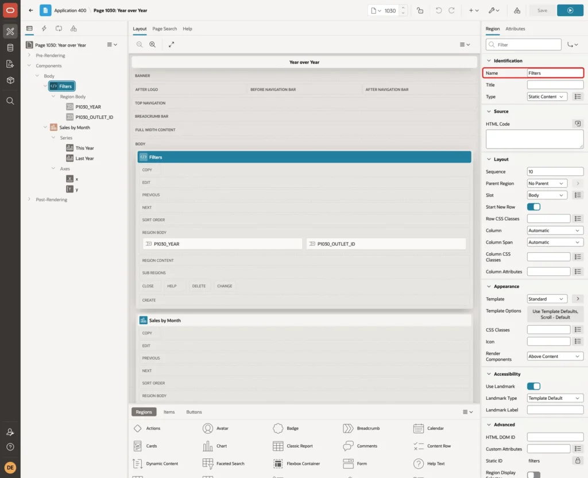Image resolution: width=588 pixels, height=478 pixels.
Task: Click the DE user avatar
Action: click(x=10, y=468)
